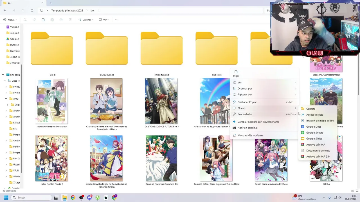Screen dimensions: 360x202
Task: Select Abrir en Terminal
Action: pos(264,128)
